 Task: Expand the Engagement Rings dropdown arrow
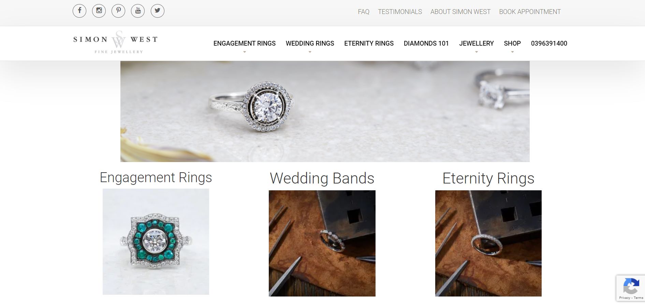(x=245, y=52)
